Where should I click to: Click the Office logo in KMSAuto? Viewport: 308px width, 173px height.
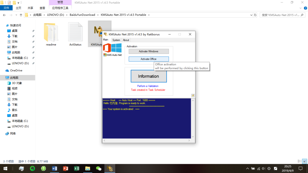pos(107,48)
